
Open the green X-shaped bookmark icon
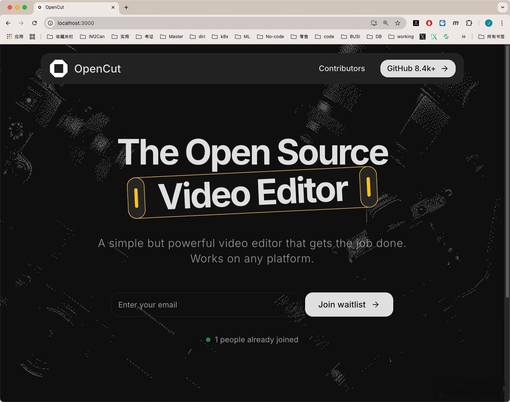click(434, 37)
